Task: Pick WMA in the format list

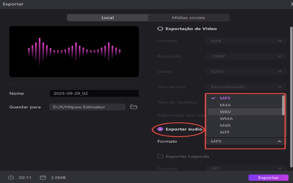Action: (x=226, y=119)
